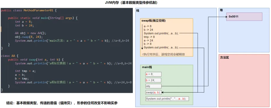The width and height of the screenshot is (271, 108).
Task: Click "tmp -> 8" in the swap stack
Action: coord(149,37)
